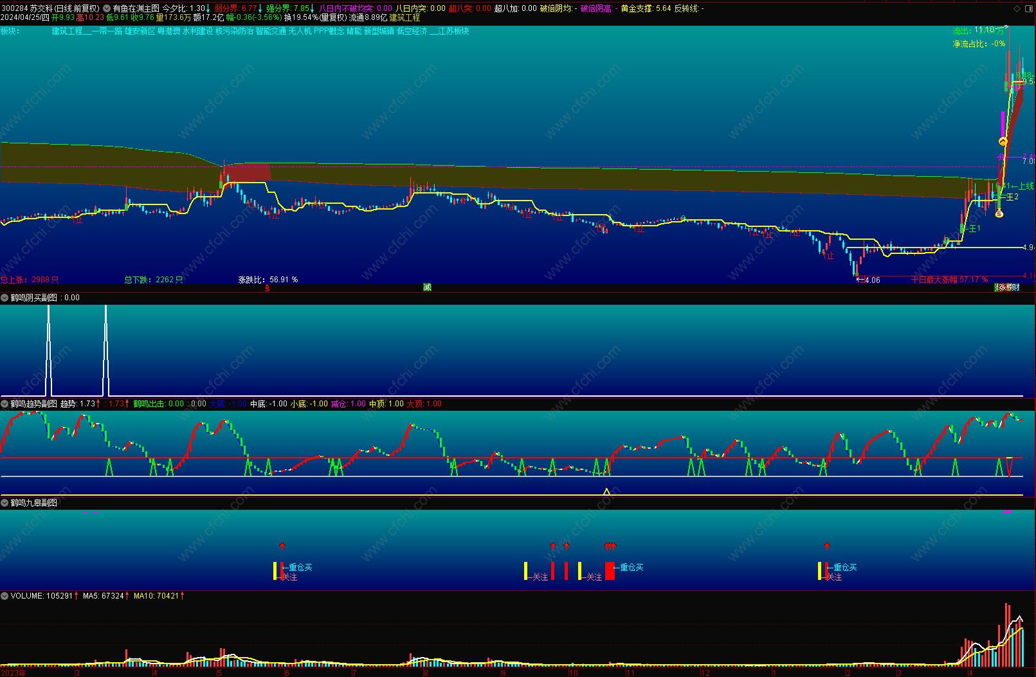Open the 有鱼在渊主图 indicator dropdown
This screenshot has width=1036, height=677.
107,8
